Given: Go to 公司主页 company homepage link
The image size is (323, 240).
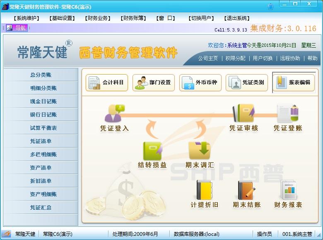Looking at the screenshot, I should [x=208, y=58].
